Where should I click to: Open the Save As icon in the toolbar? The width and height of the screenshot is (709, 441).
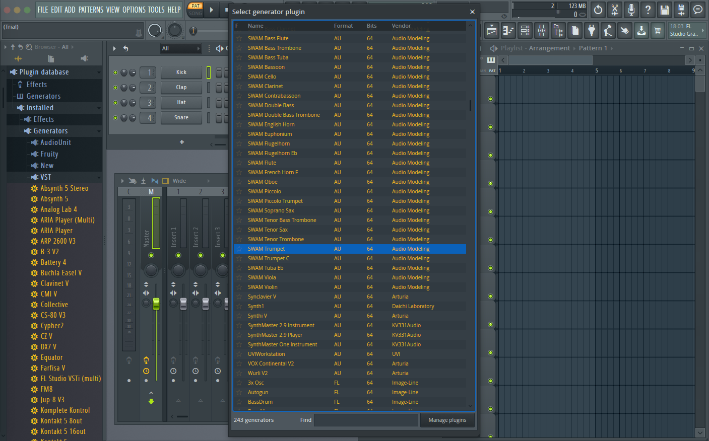pos(681,10)
